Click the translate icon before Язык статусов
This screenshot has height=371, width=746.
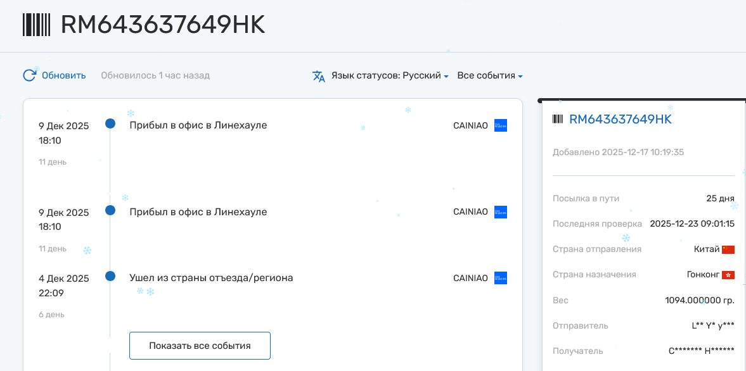click(x=319, y=76)
